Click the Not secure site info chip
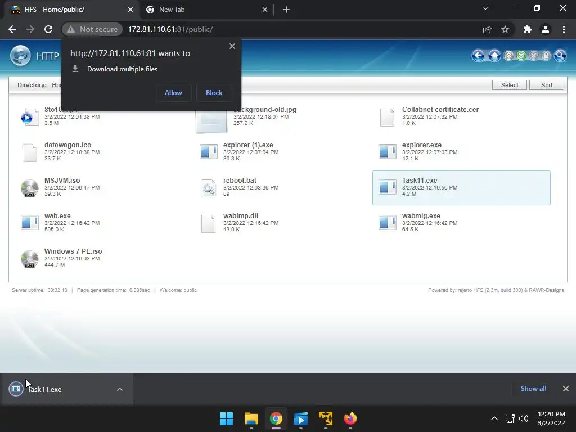Viewport: 576px width, 432px height. click(92, 29)
